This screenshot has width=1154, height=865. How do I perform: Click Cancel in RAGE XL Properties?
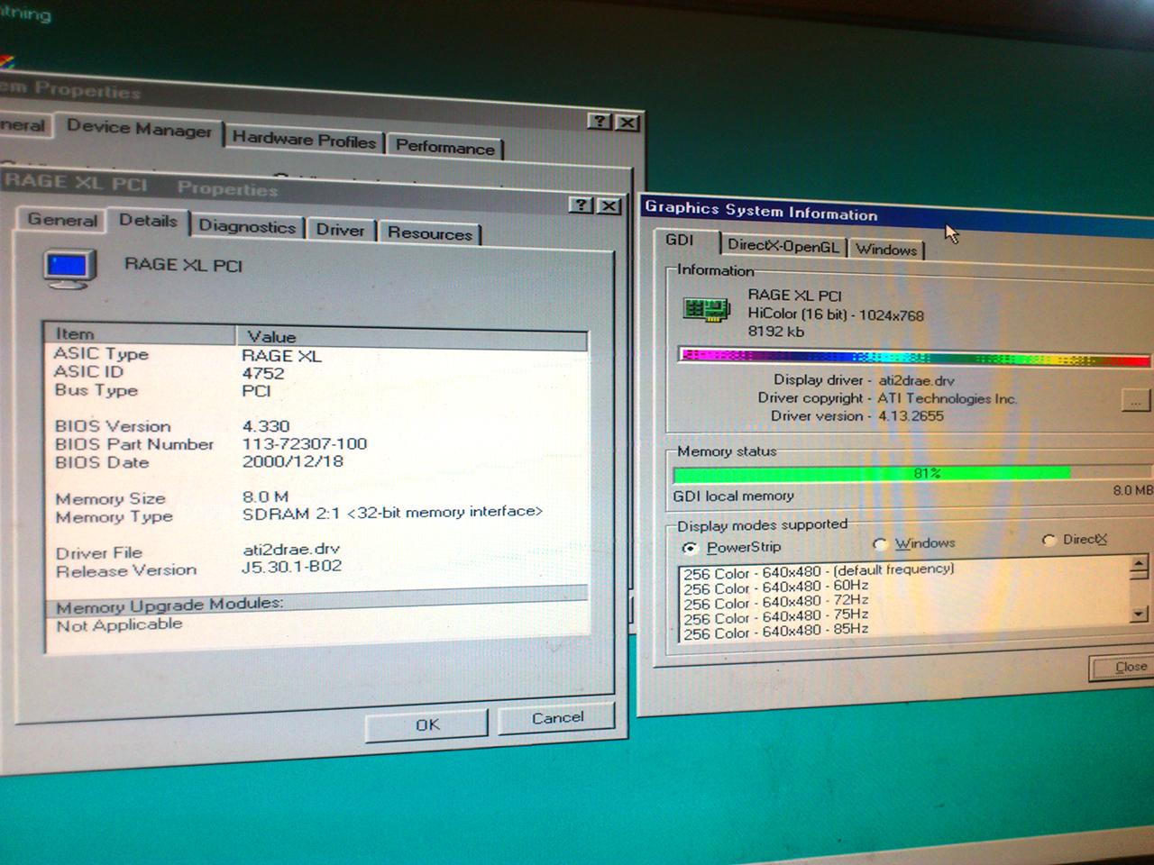point(556,718)
